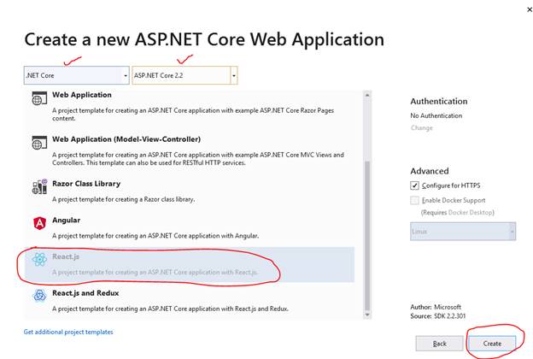Click the template list scroll-down arrow
533x359 pixels.
pyautogui.click(x=367, y=315)
